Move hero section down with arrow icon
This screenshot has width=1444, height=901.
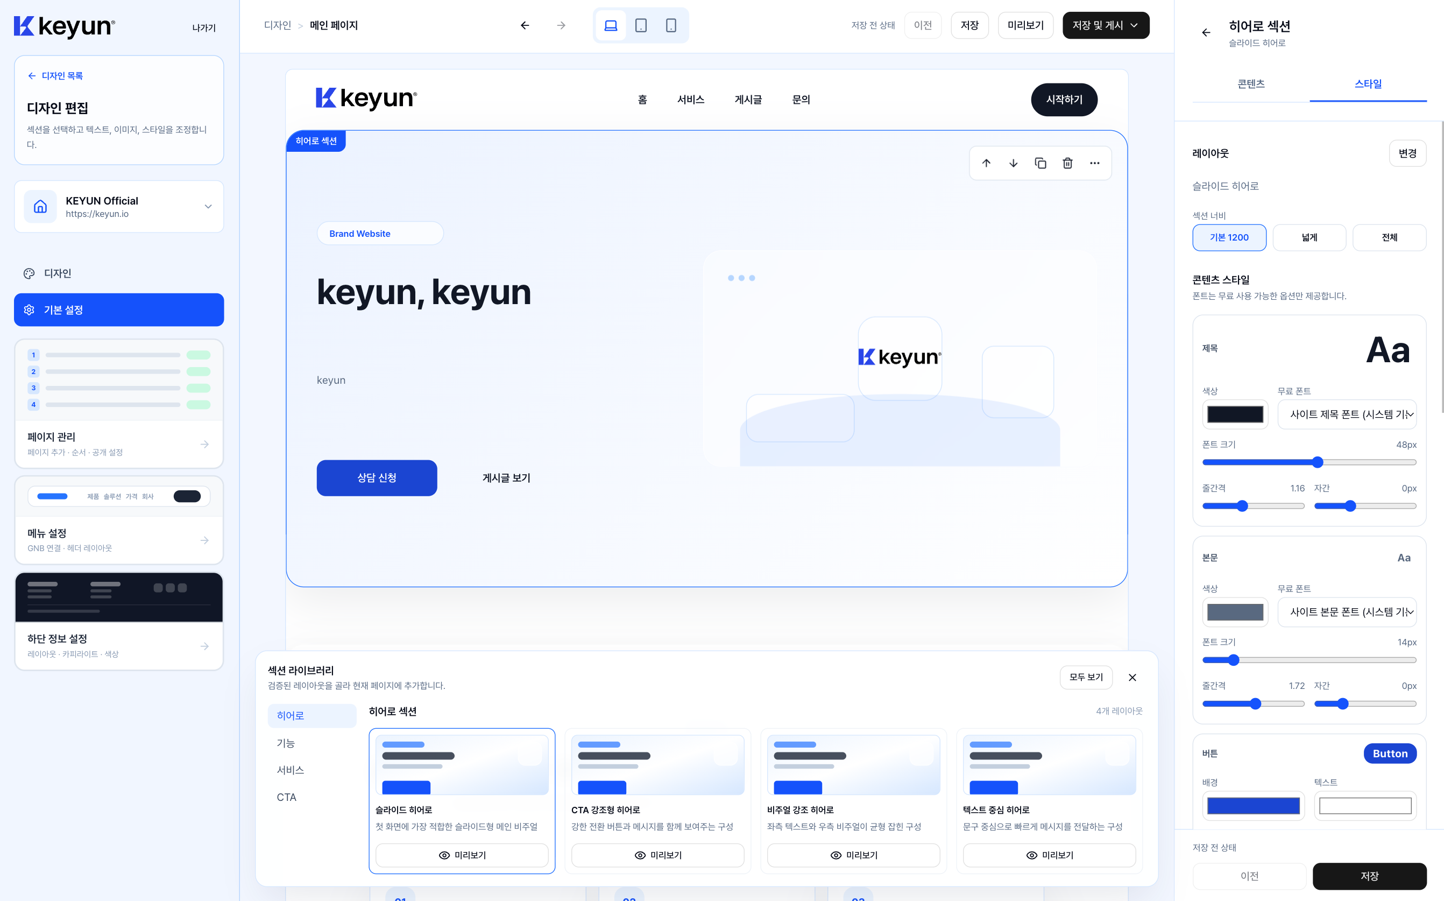pos(1014,163)
